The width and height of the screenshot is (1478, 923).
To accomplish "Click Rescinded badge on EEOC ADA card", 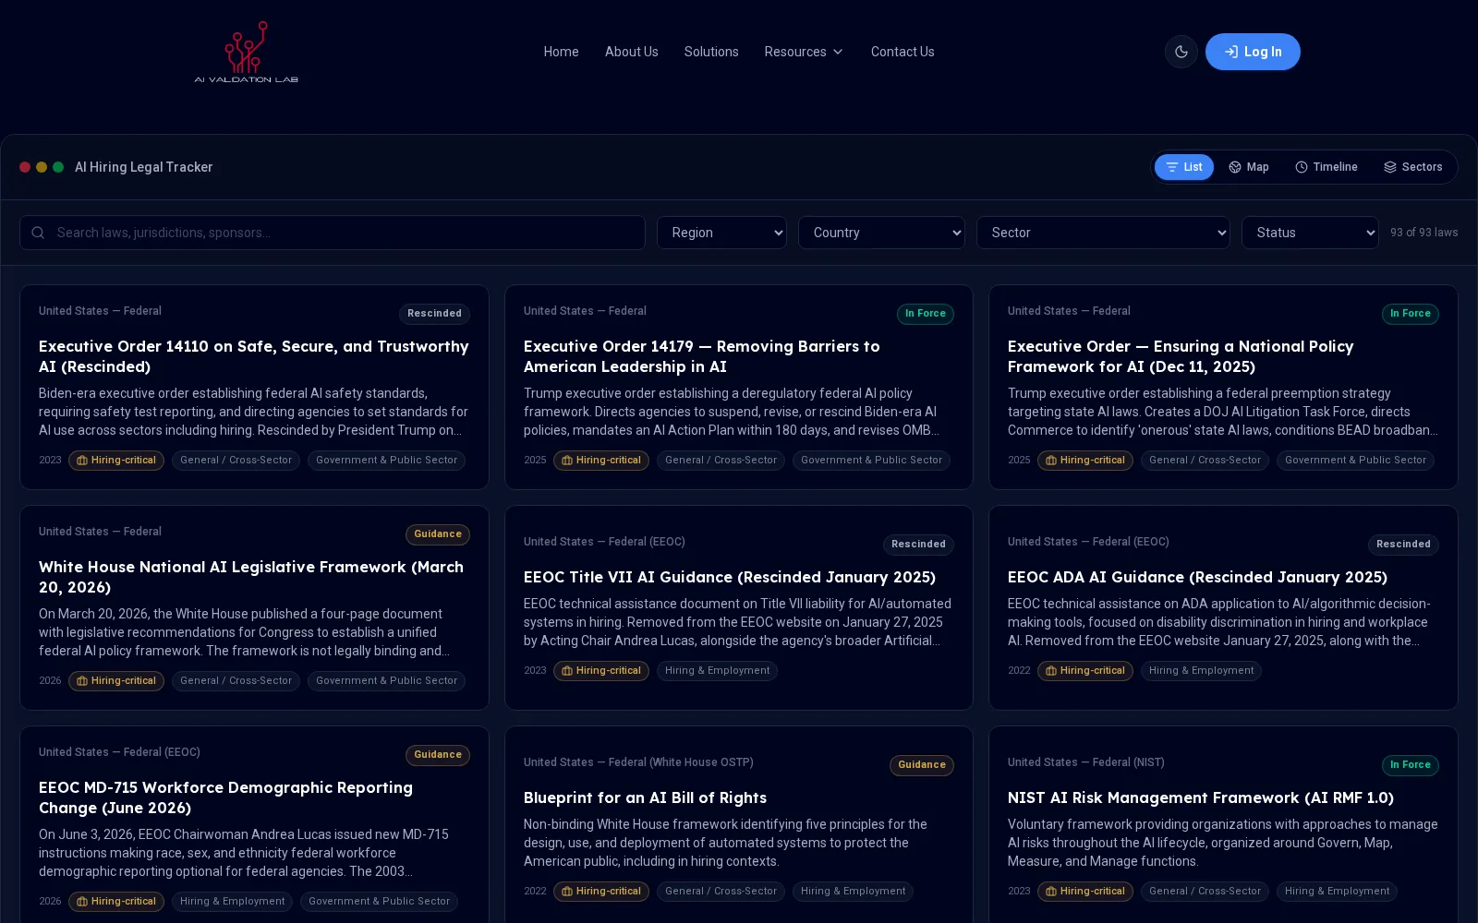I will (x=1403, y=545).
